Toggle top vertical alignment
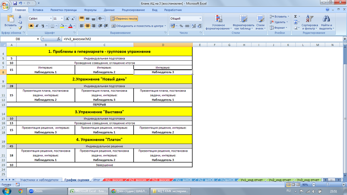 click(82, 18)
